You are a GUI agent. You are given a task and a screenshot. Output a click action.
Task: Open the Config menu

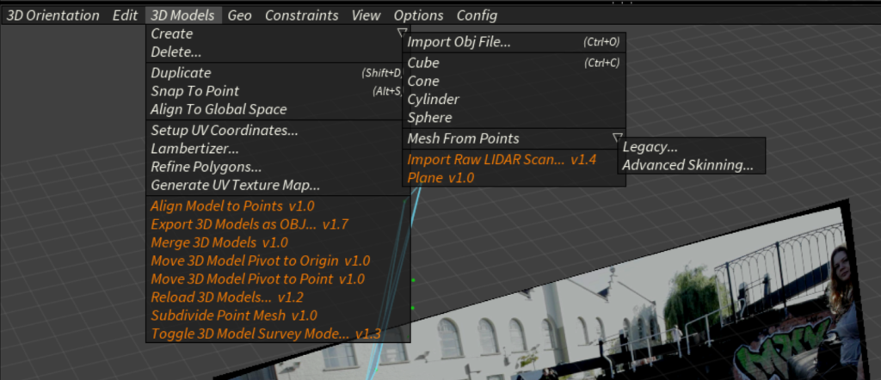click(x=477, y=15)
